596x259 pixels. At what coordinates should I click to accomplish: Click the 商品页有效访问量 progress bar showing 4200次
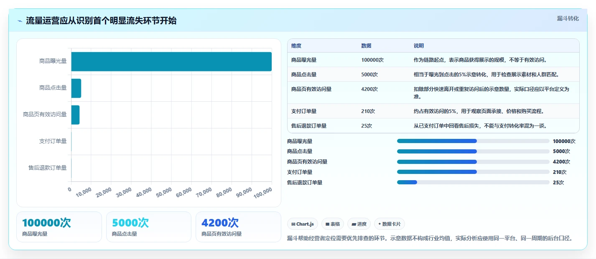(x=473, y=162)
